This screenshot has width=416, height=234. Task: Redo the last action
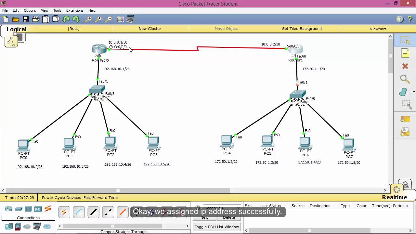[76, 19]
